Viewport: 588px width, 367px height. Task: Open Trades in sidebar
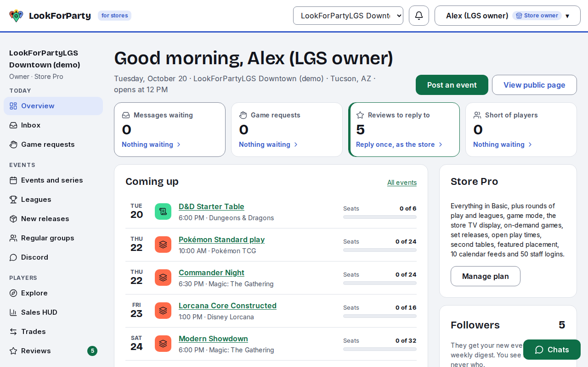(x=53, y=332)
